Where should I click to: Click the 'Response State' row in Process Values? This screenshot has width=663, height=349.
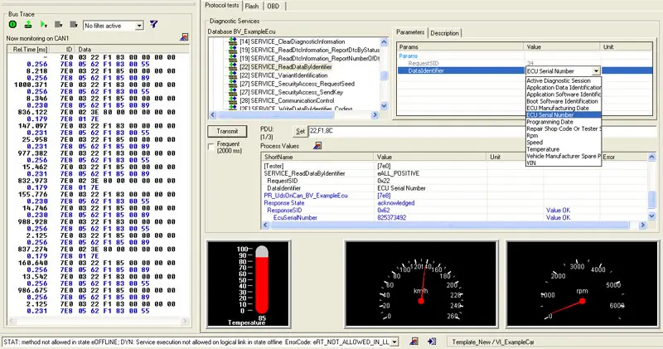(x=454, y=203)
